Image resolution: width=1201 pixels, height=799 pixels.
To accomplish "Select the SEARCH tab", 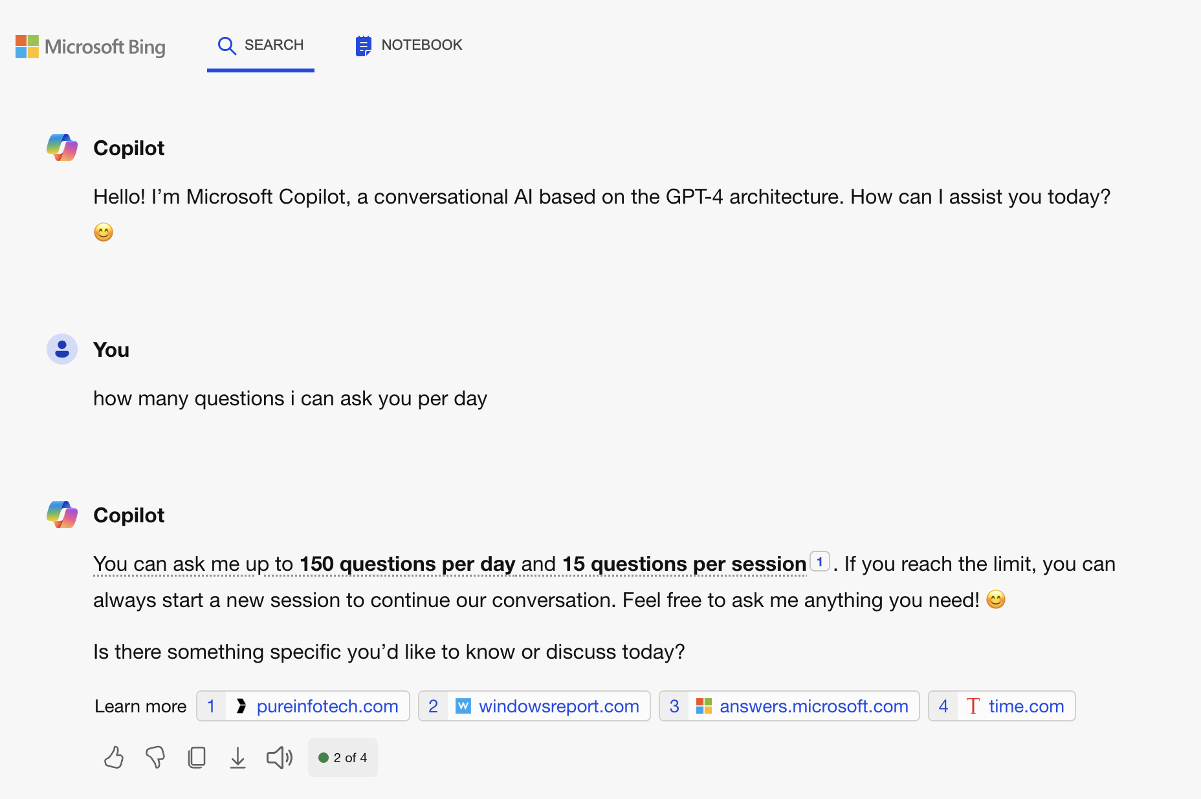I will (261, 45).
